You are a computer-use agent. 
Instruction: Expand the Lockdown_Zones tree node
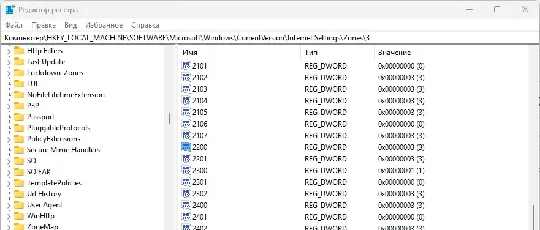pos(9,73)
